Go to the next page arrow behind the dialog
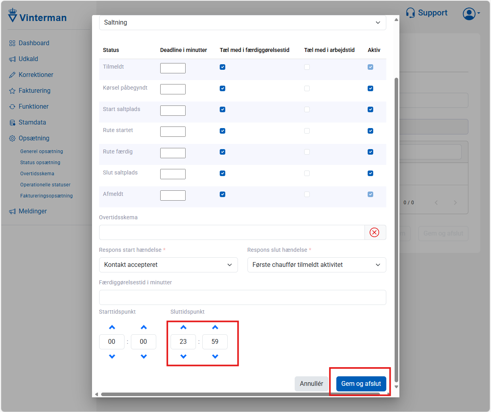 click(x=455, y=203)
